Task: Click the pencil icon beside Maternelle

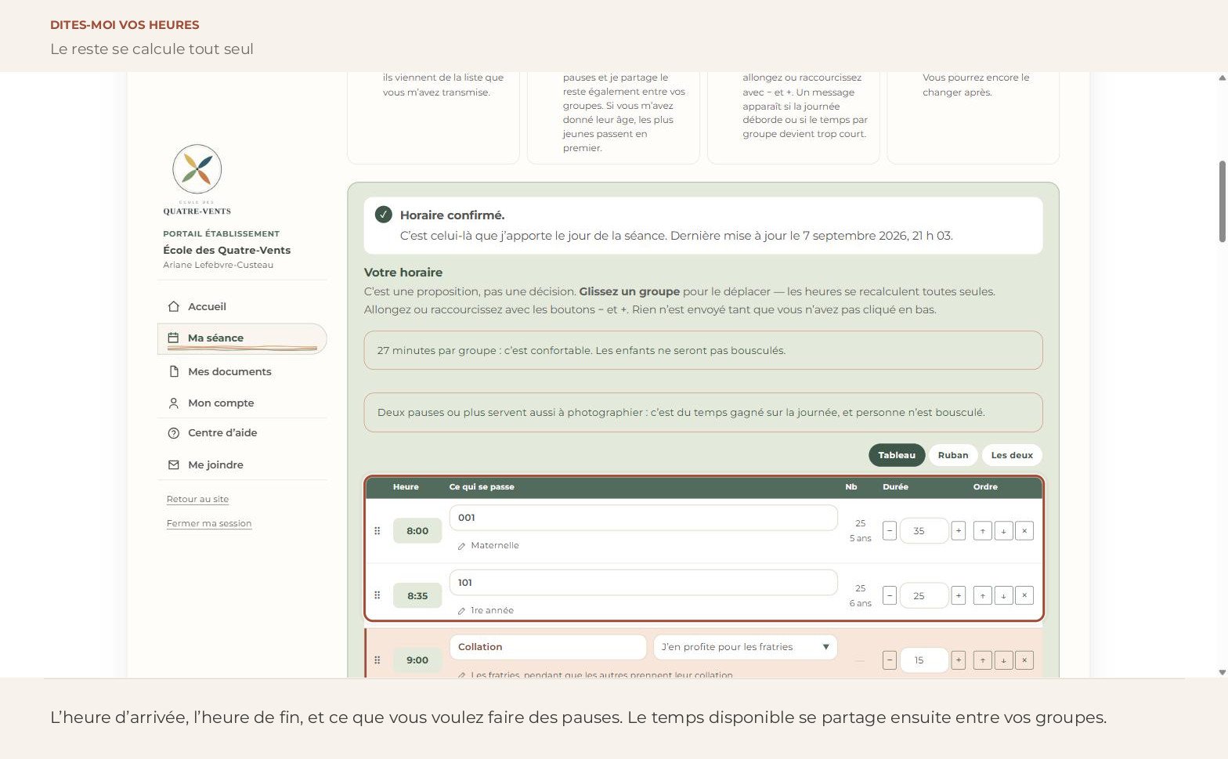Action: [x=462, y=546]
